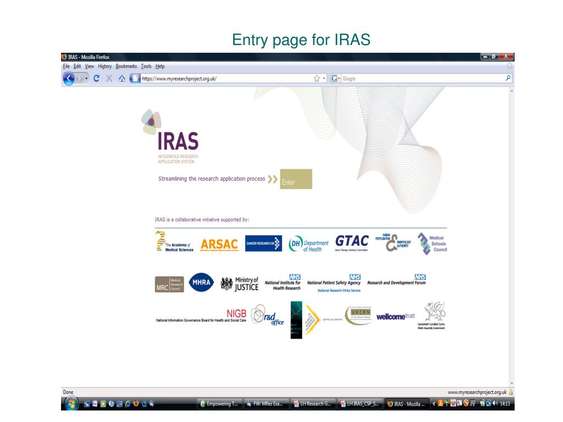Launch Internet Explorer from Quick Launch
This screenshot has height=422, width=563.
127,404
